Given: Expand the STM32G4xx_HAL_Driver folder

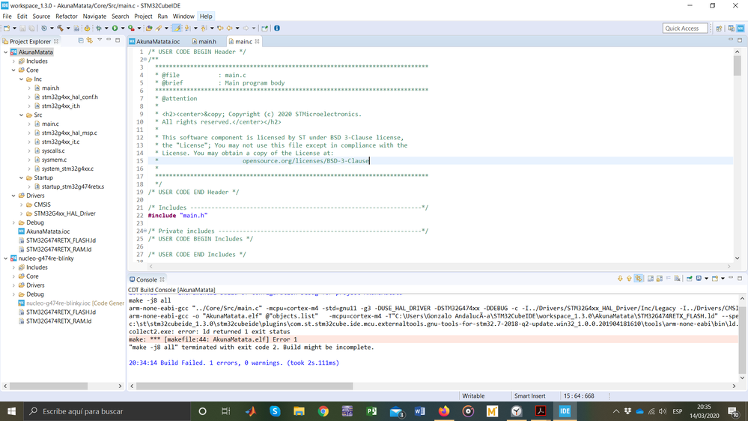Looking at the screenshot, I should point(22,213).
